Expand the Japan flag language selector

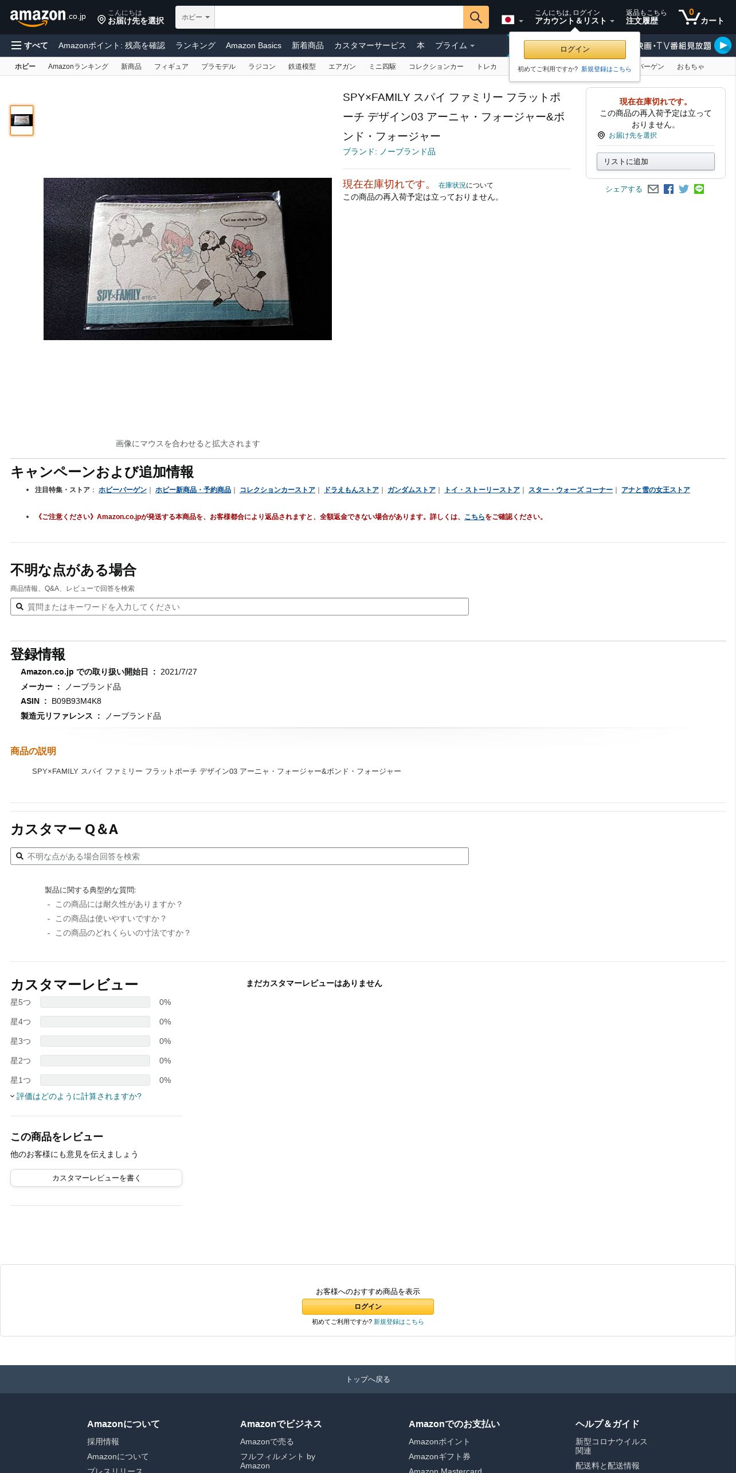[x=512, y=20]
